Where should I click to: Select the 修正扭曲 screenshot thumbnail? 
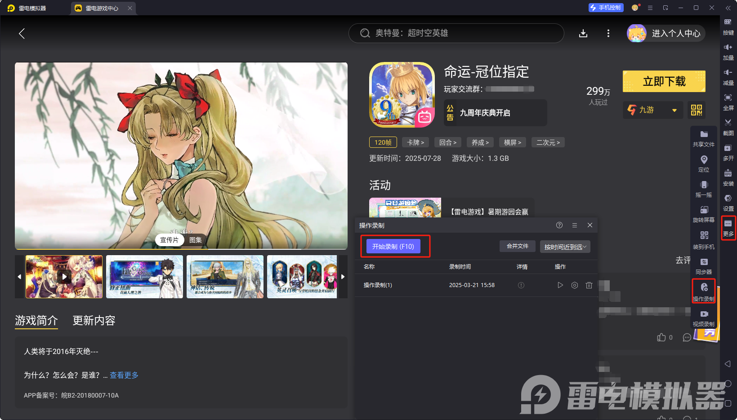click(x=145, y=277)
